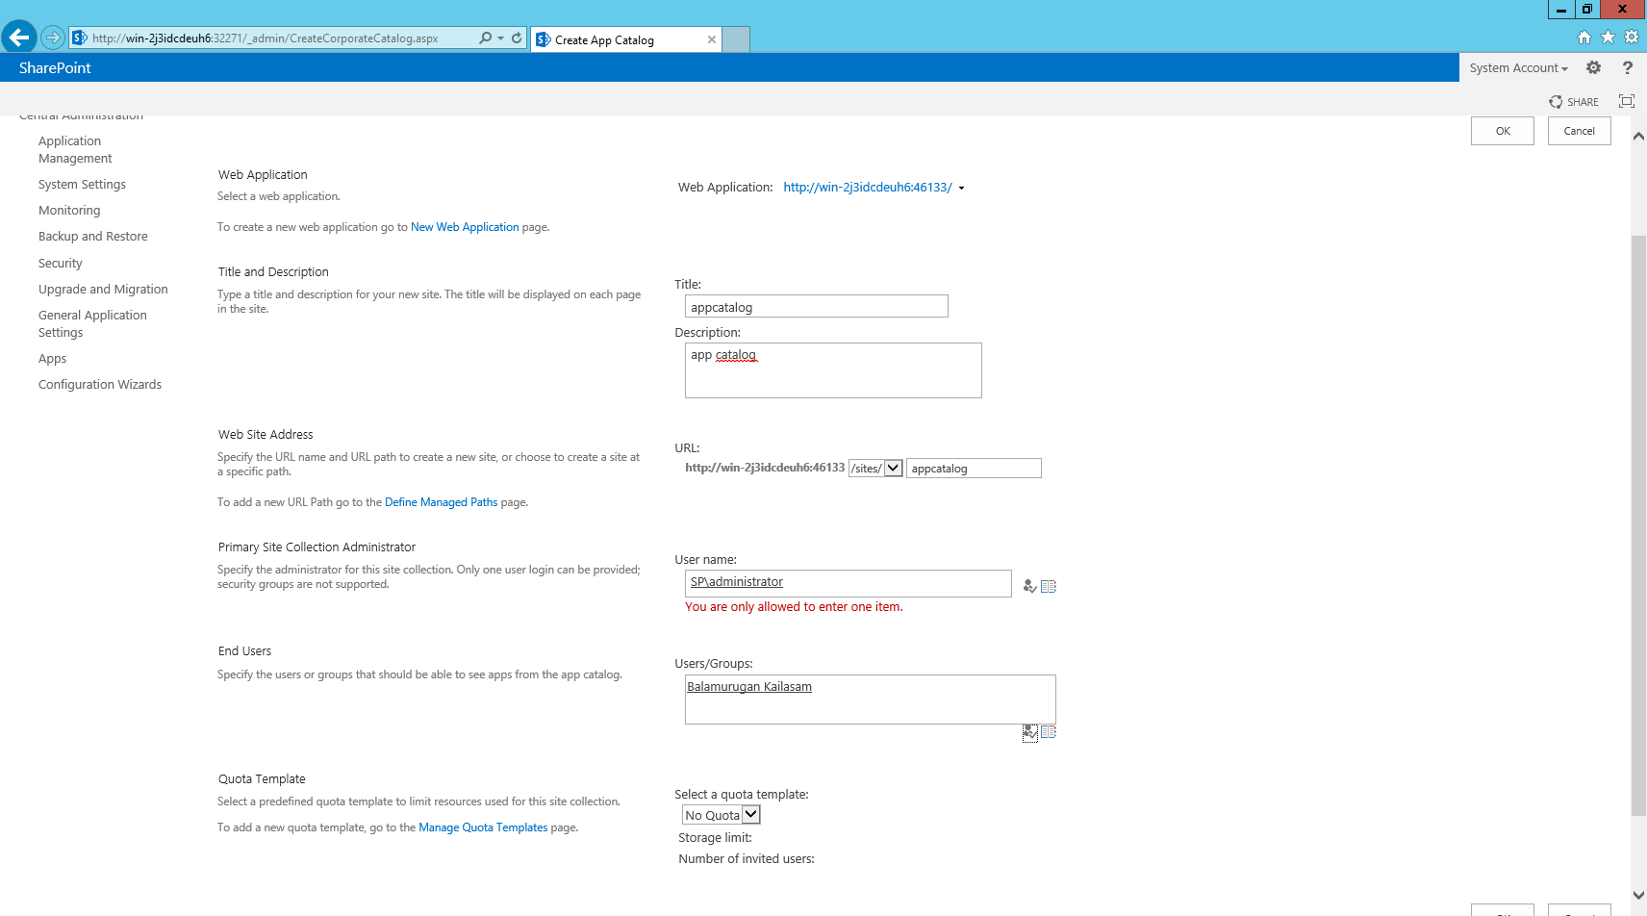Open the System Account dropdown menu

(x=1518, y=68)
